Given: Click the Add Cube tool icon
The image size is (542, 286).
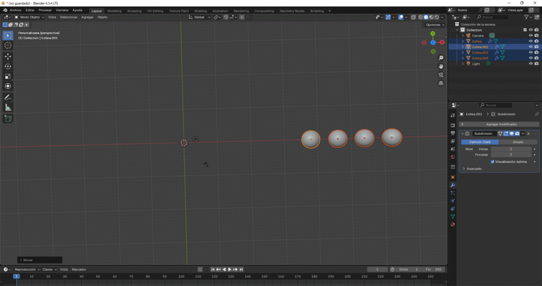Looking at the screenshot, I should [x=8, y=119].
